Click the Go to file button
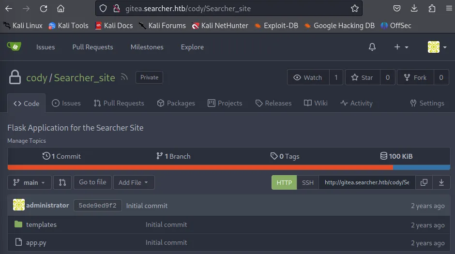455x254 pixels. click(x=92, y=182)
